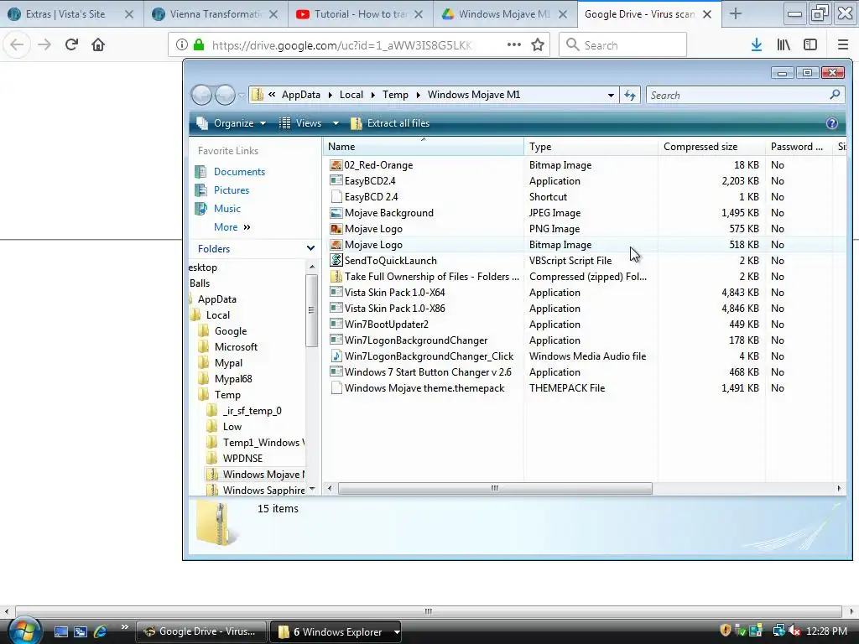Click the folder tree vertical scrollbar thumb
This screenshot has height=644, width=859.
(311, 310)
